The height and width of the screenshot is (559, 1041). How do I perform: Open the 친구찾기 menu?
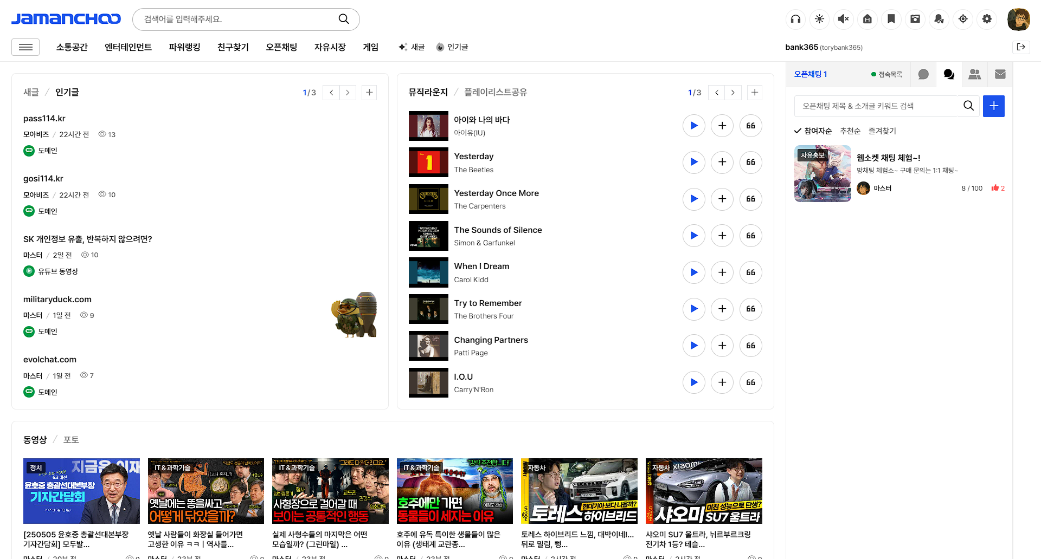click(233, 47)
